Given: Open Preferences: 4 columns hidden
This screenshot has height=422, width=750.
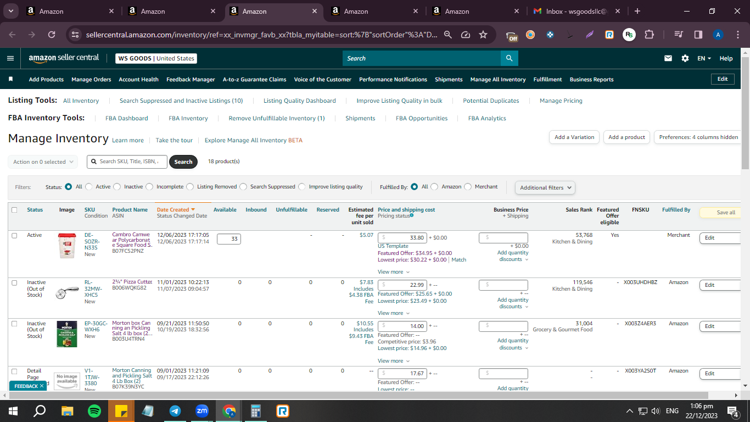Looking at the screenshot, I should [x=698, y=137].
